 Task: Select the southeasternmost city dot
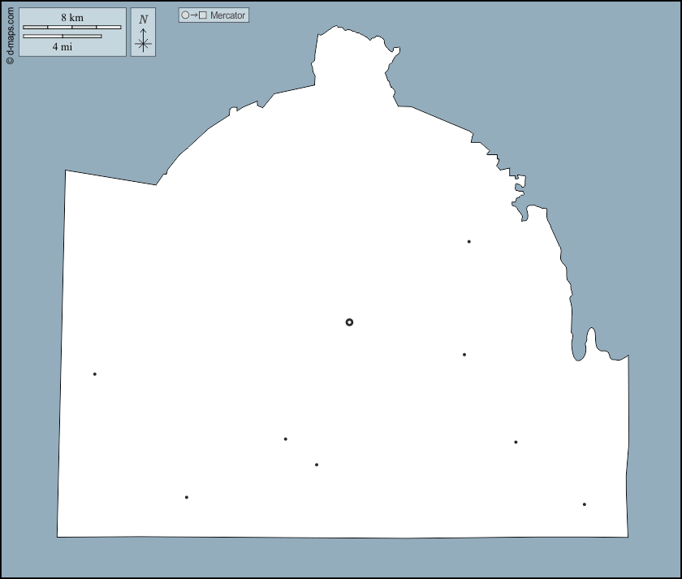(584, 504)
